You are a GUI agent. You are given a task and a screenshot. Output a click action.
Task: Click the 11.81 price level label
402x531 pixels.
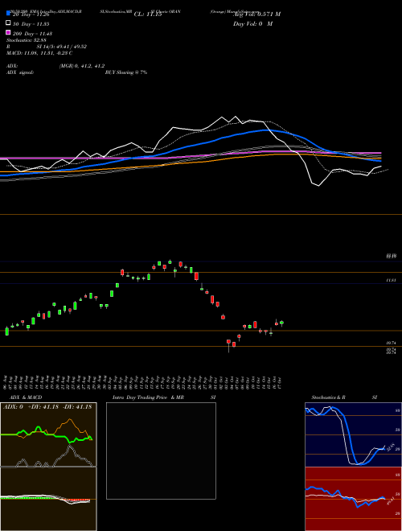pos(392,281)
